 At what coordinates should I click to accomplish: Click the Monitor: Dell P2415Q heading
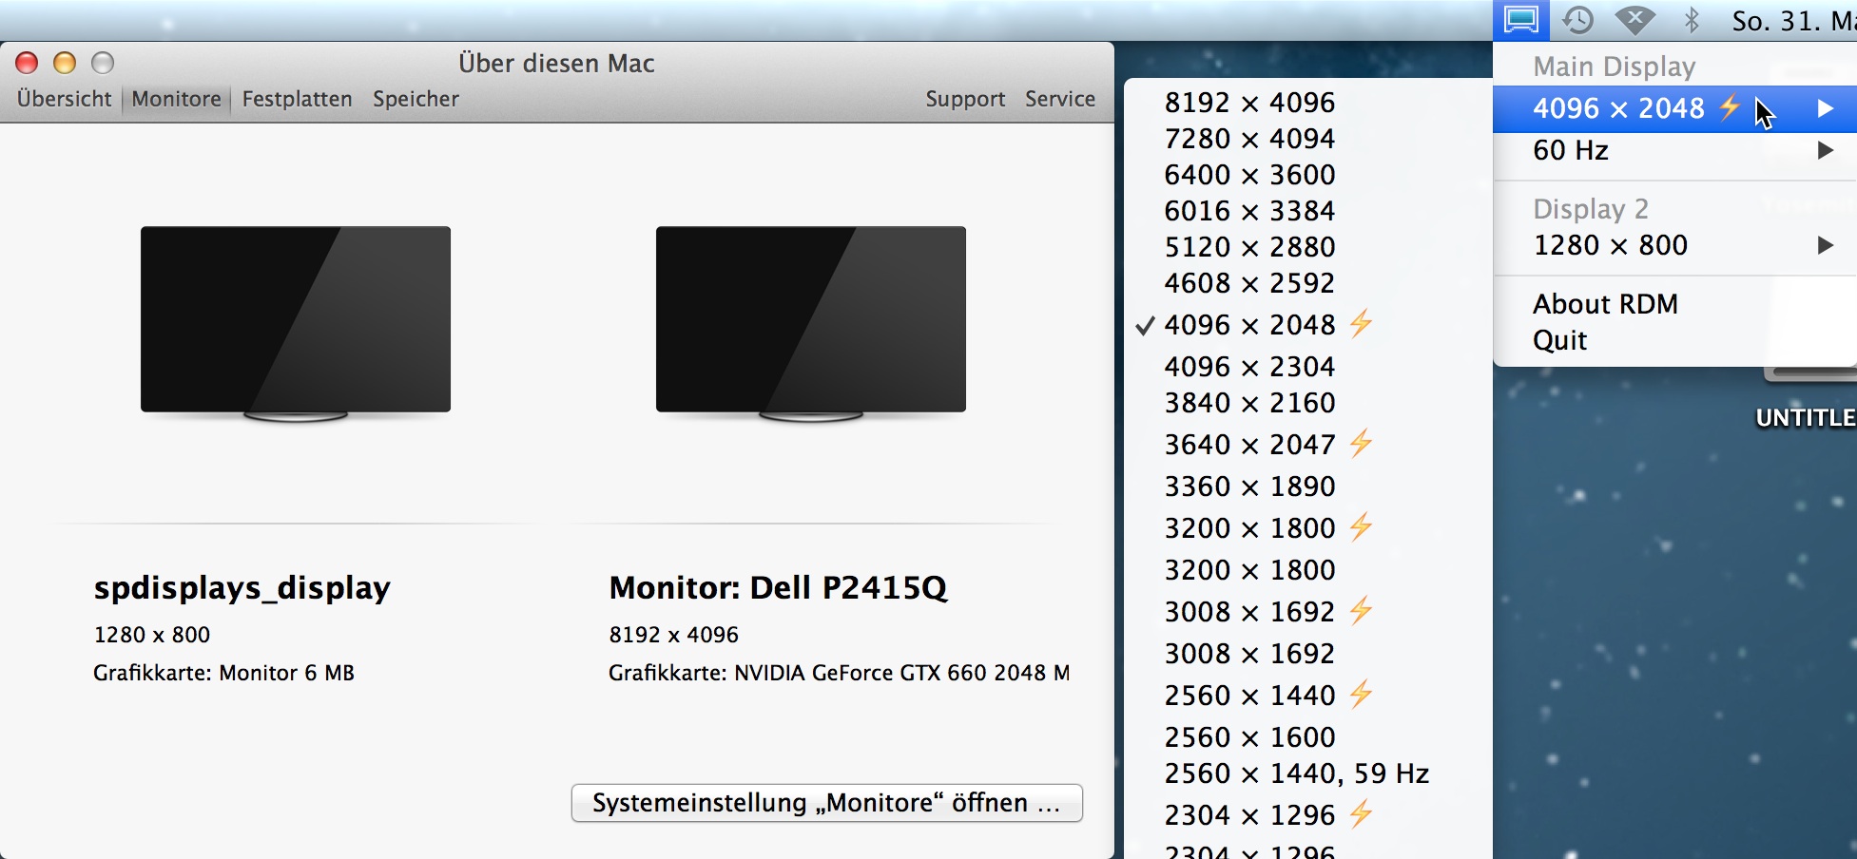click(778, 588)
